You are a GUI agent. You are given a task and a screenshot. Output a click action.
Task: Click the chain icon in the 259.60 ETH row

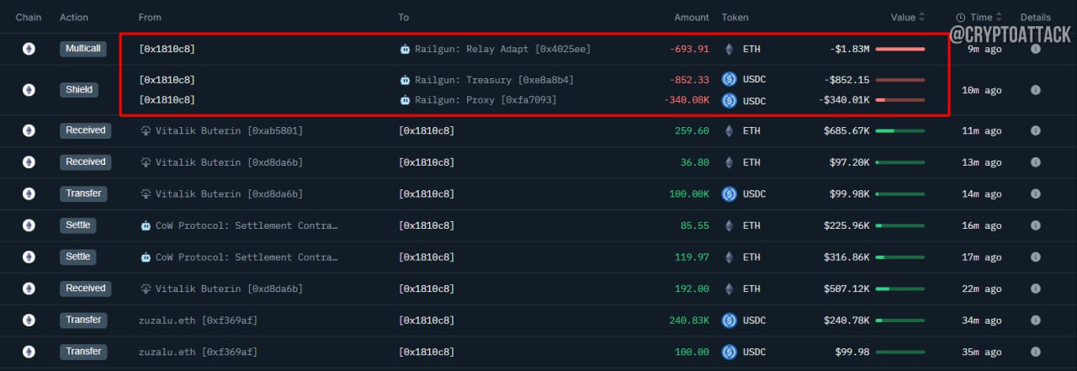pos(29,130)
